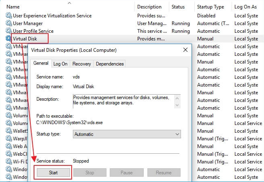Click the 'Provides su...' description cell
This screenshot has height=182, width=264.
[151, 16]
